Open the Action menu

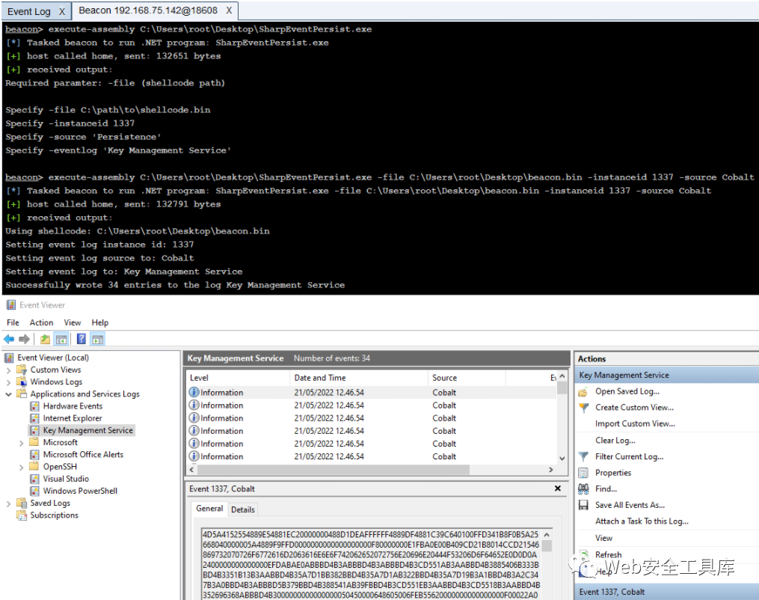pyautogui.click(x=41, y=322)
